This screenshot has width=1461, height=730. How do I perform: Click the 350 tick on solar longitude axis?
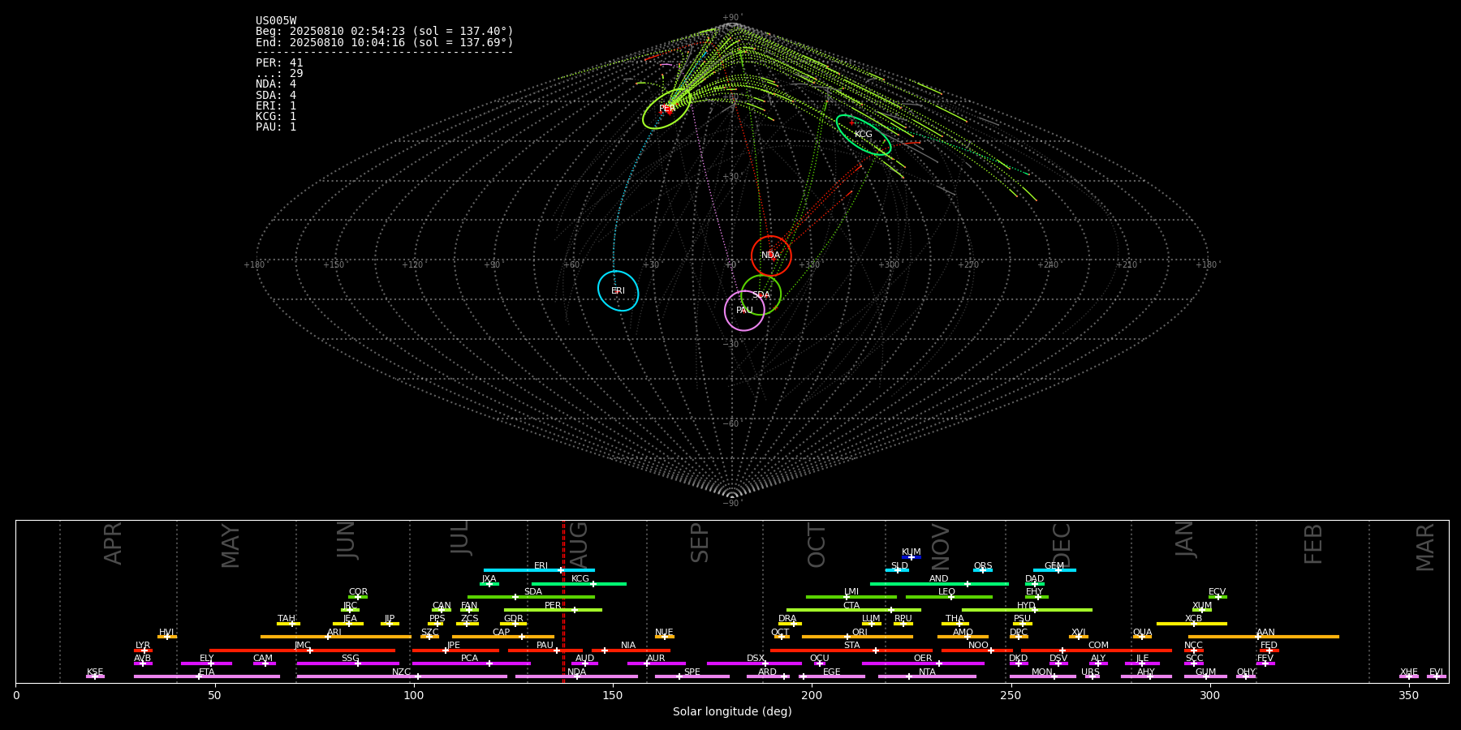[1409, 695]
